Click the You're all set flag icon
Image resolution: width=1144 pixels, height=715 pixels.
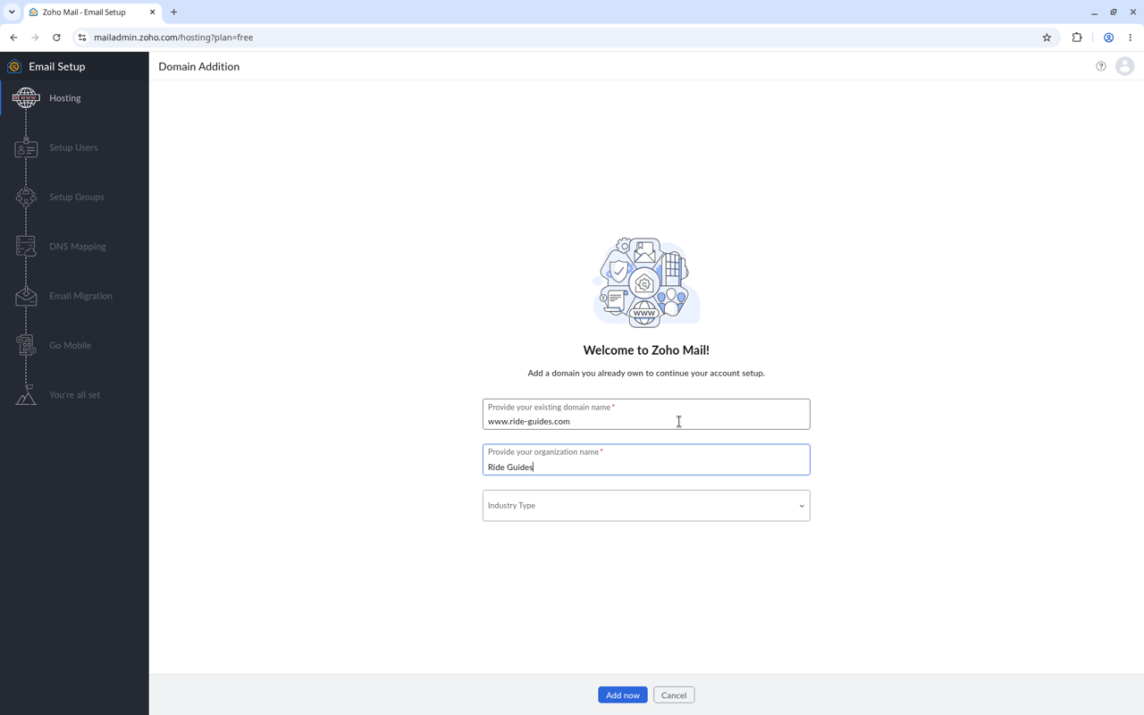coord(26,394)
